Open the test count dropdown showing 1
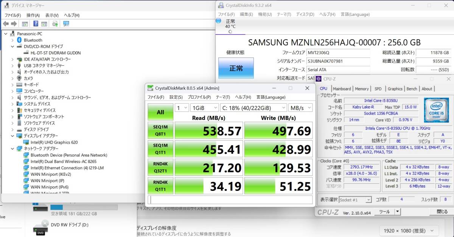Screen dimensions: 454x237 point(182,108)
